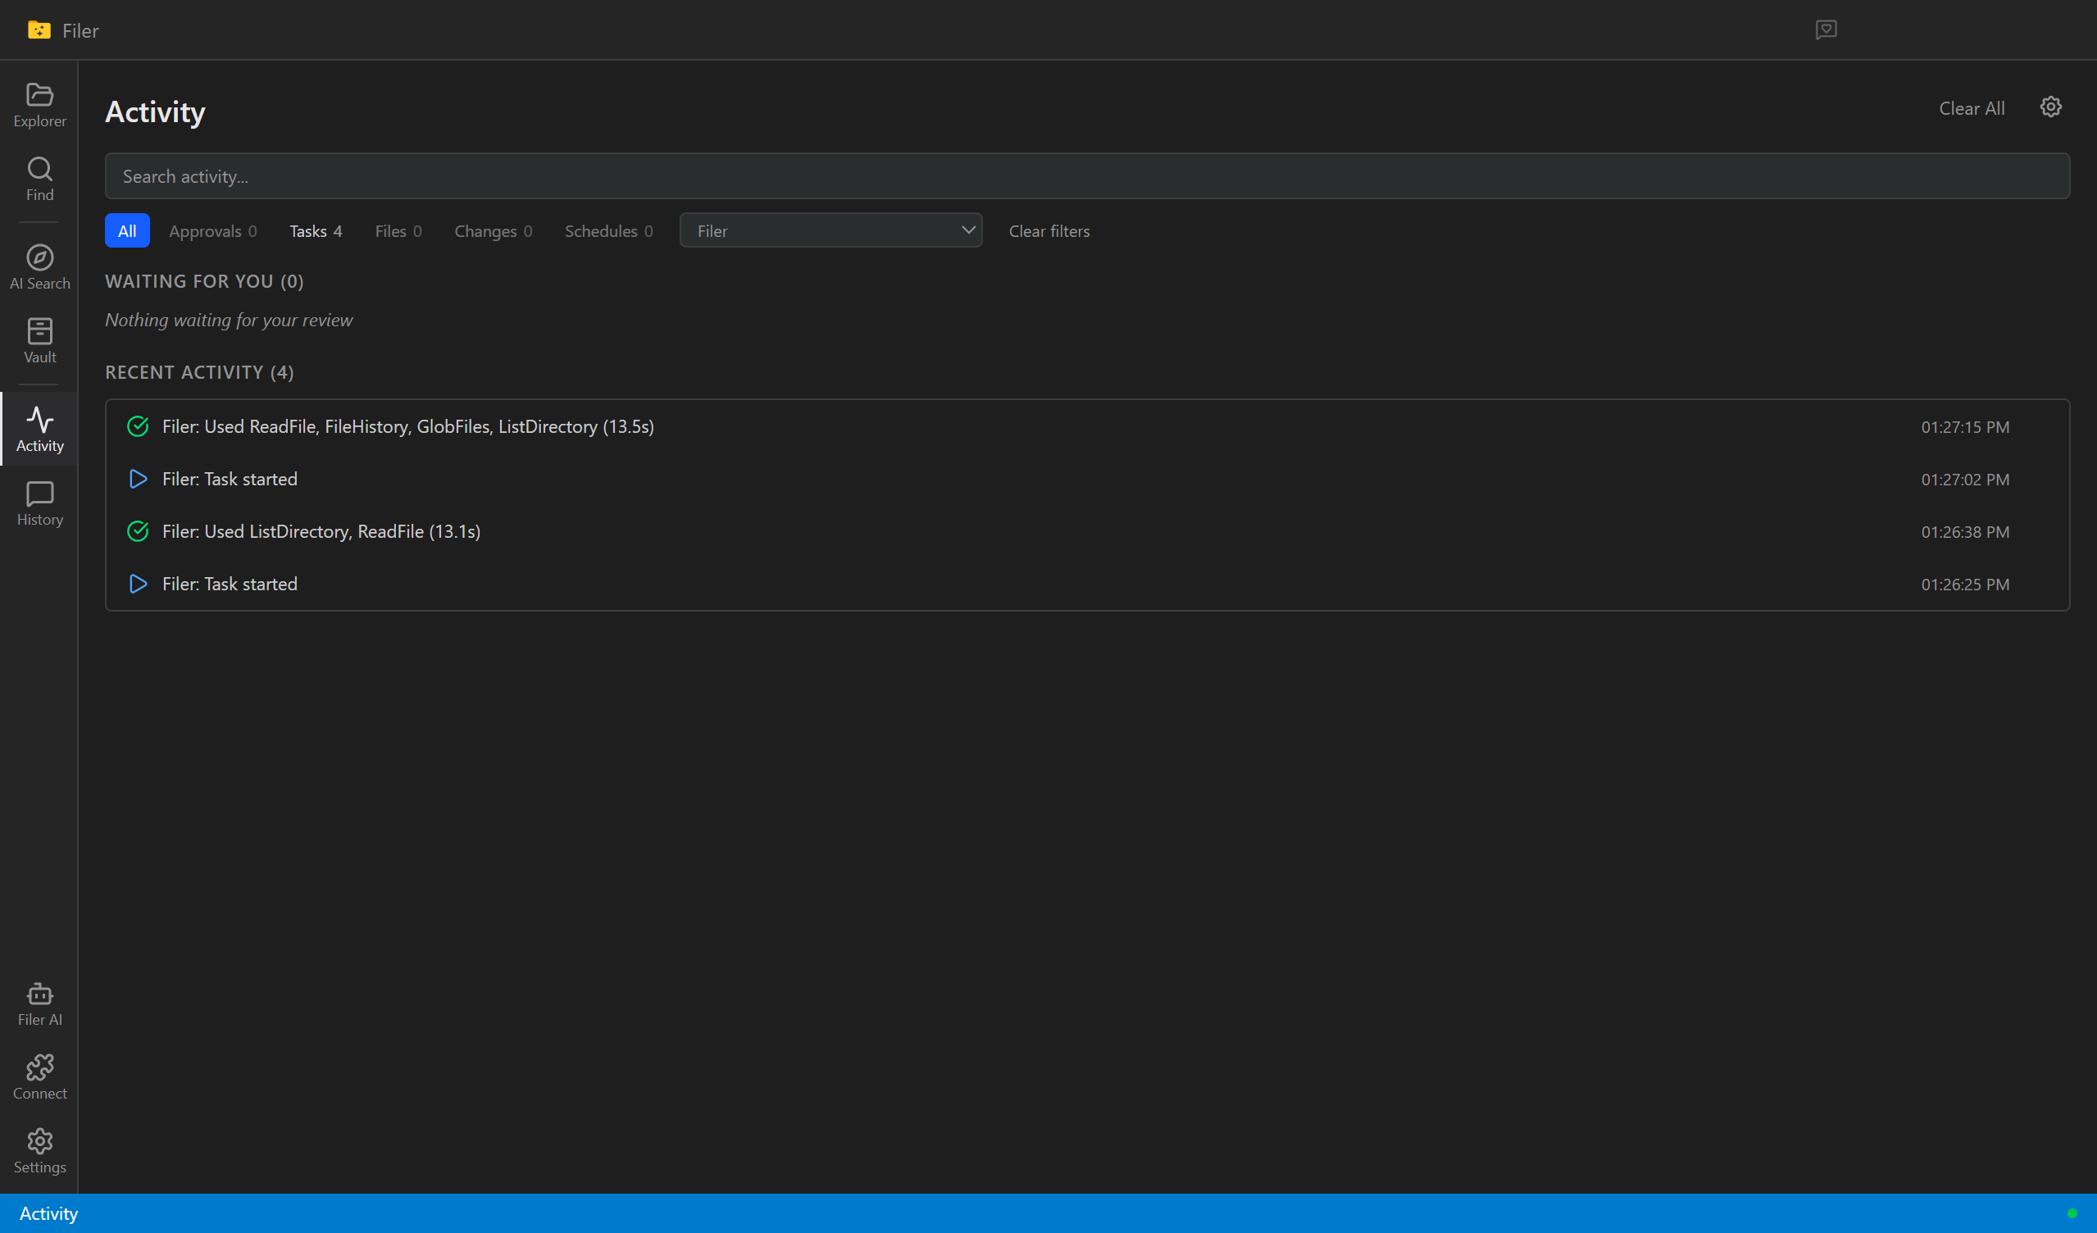Viewport: 2097px width, 1233px height.
Task: Click Activity label in the status bar
Action: click(48, 1214)
